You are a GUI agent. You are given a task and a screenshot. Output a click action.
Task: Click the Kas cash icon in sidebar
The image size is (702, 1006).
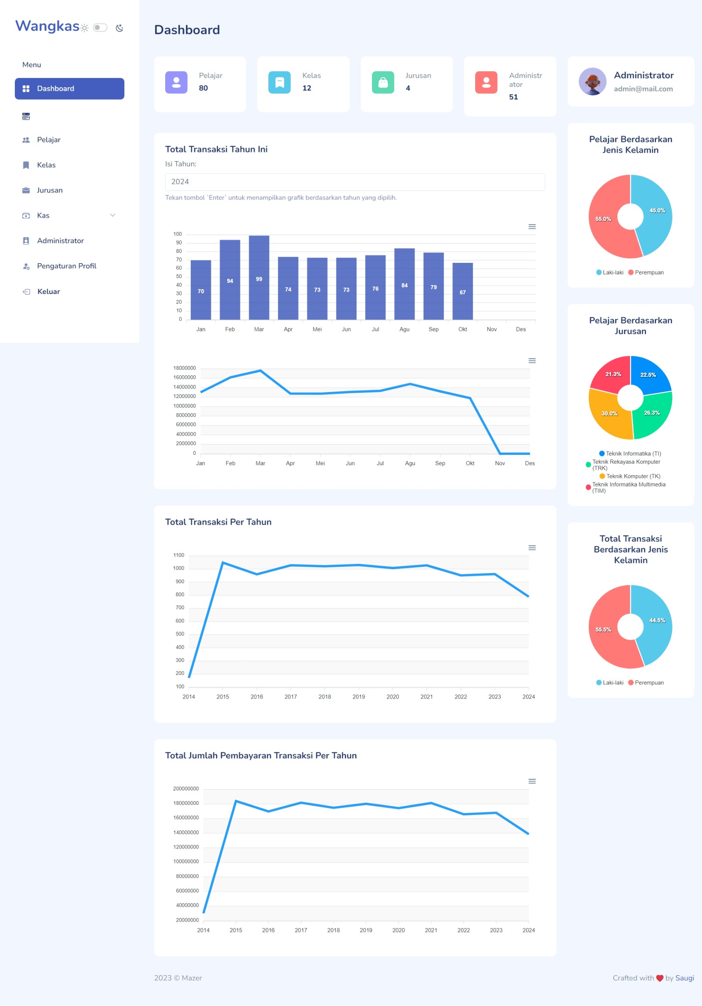26,216
